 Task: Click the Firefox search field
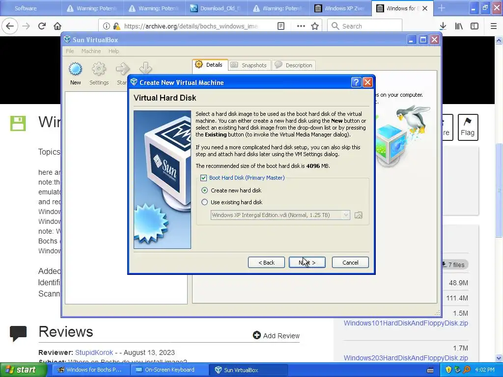point(365,26)
